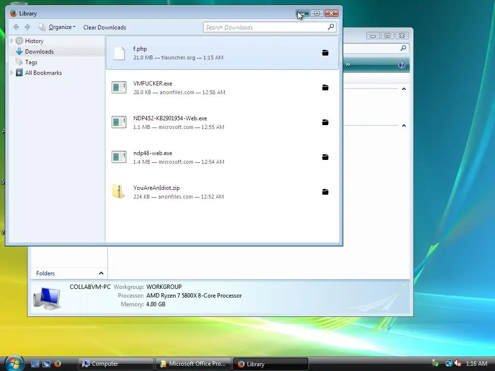Switch to Microsoft Office Pro taskbar button

193,364
